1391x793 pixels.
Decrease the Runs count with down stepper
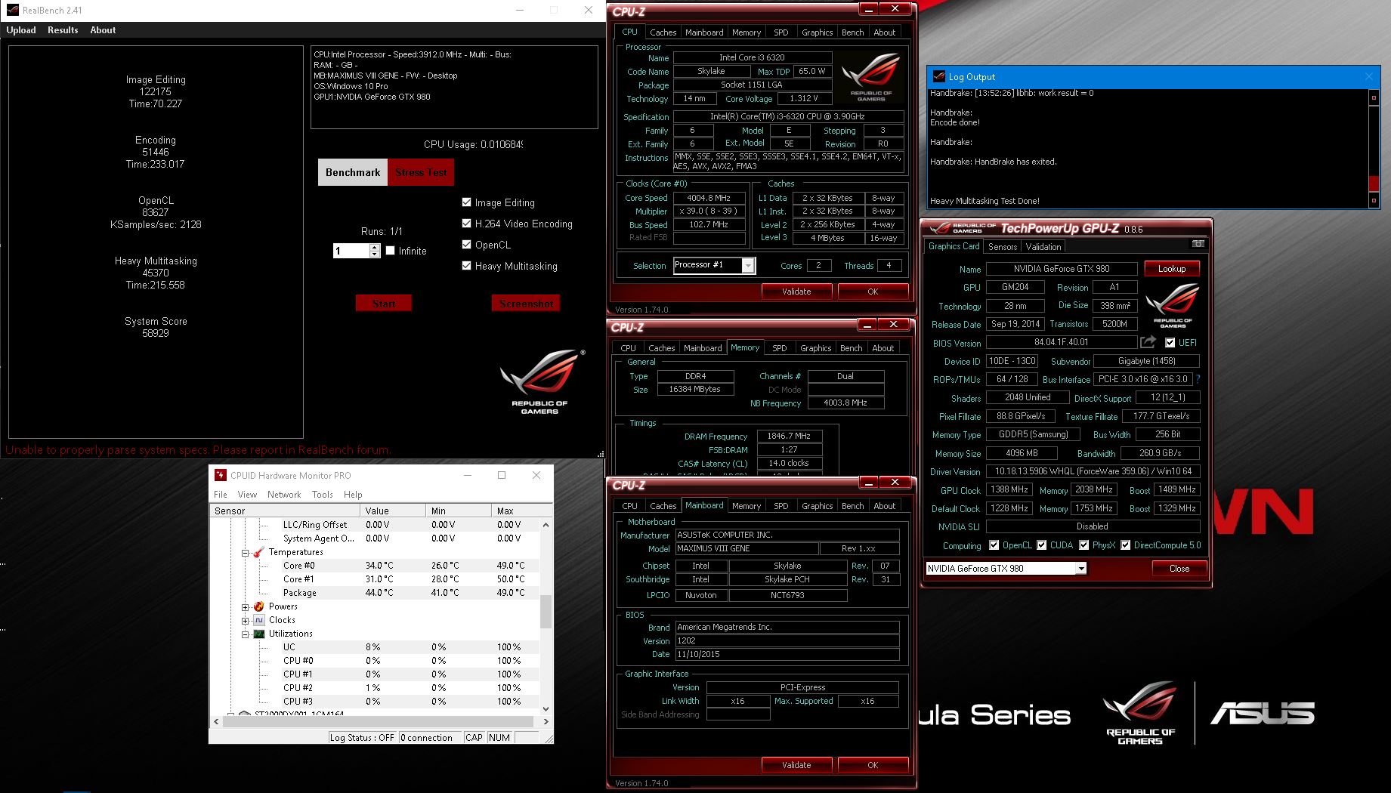click(375, 254)
